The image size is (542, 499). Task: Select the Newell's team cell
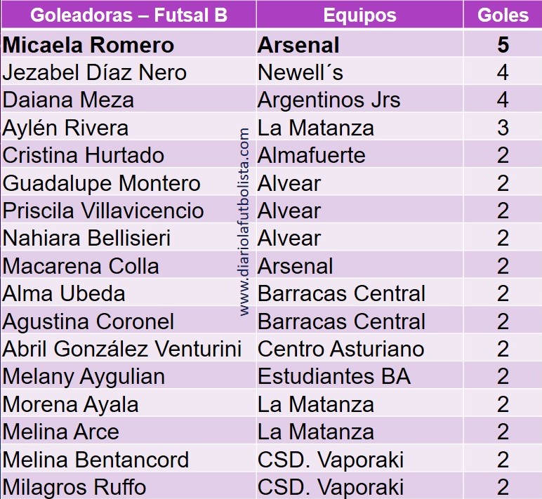click(x=300, y=72)
